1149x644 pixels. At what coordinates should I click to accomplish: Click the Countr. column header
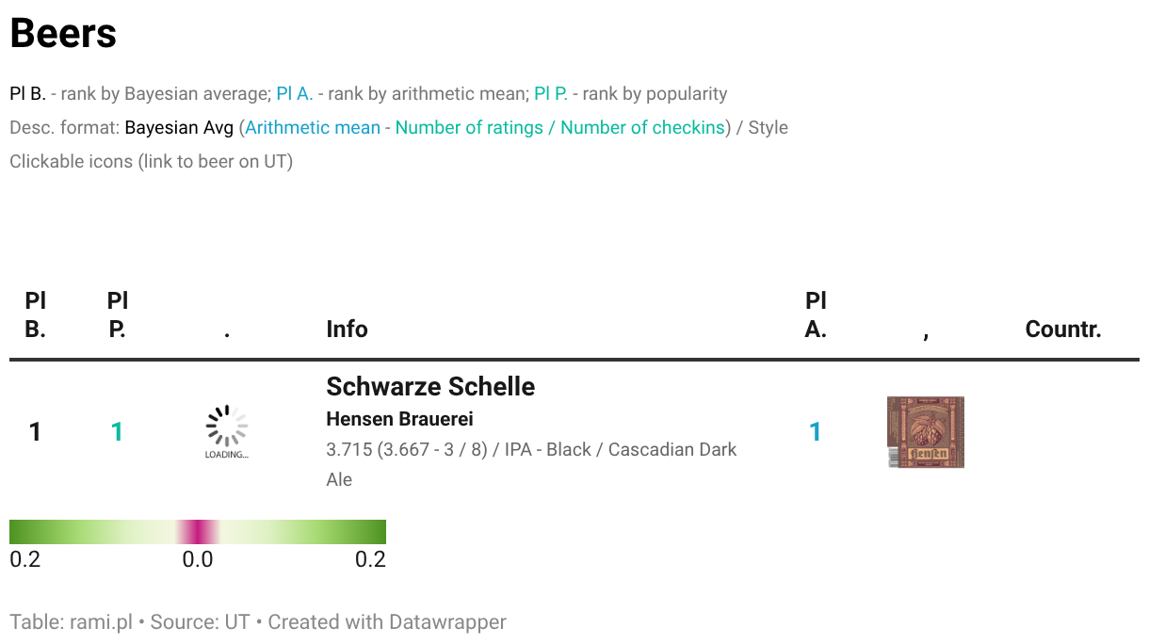[x=1063, y=330]
